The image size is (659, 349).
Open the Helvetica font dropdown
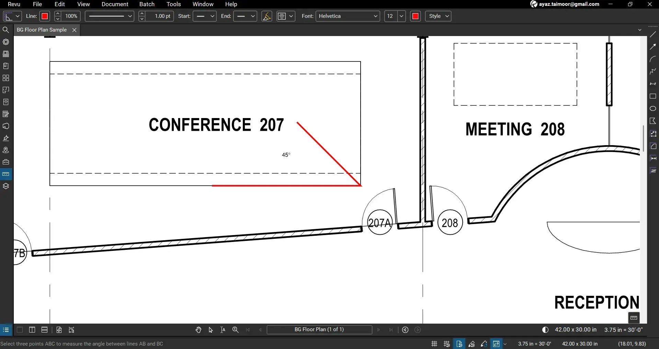[x=348, y=16]
